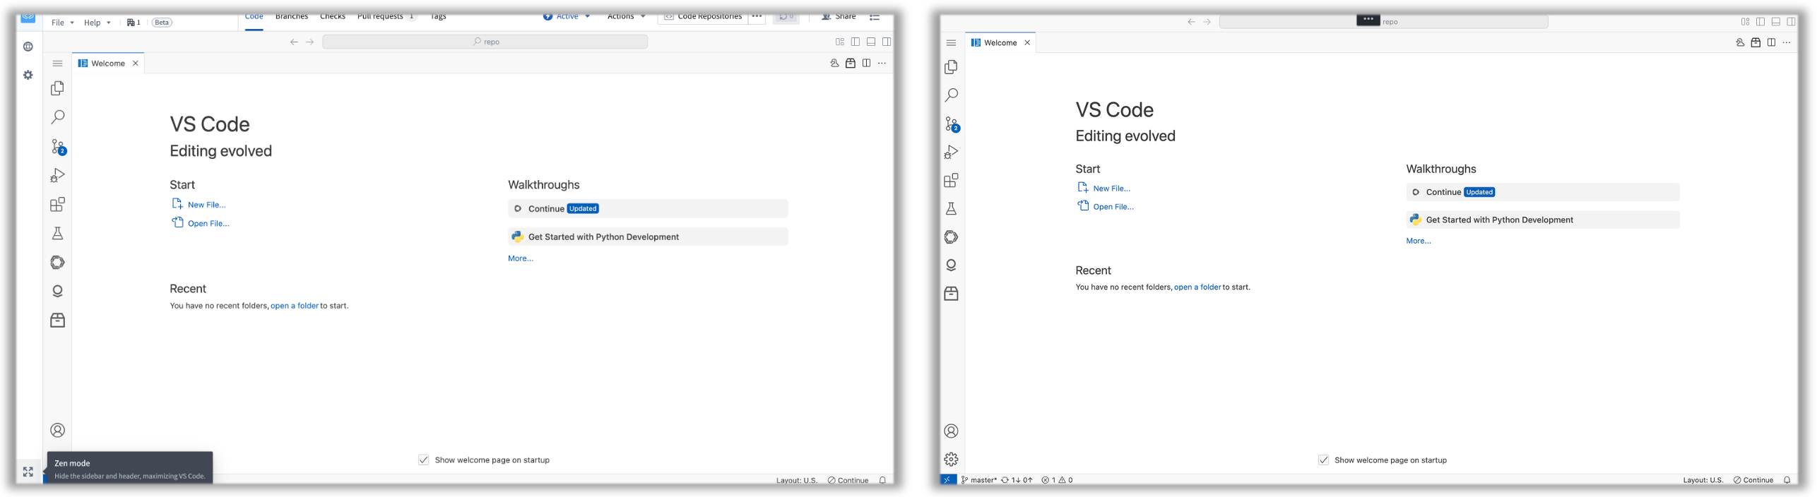Toggle Zen mode icon at bottom-left
Viewport: 1817px width, 497px height.
click(x=28, y=472)
